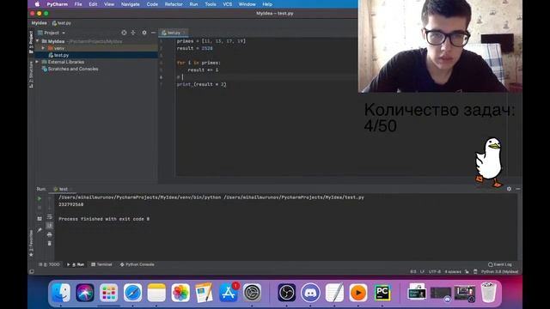Viewport: 550px width, 309px height.
Task: Open the Tools menu
Action: pos(210,4)
